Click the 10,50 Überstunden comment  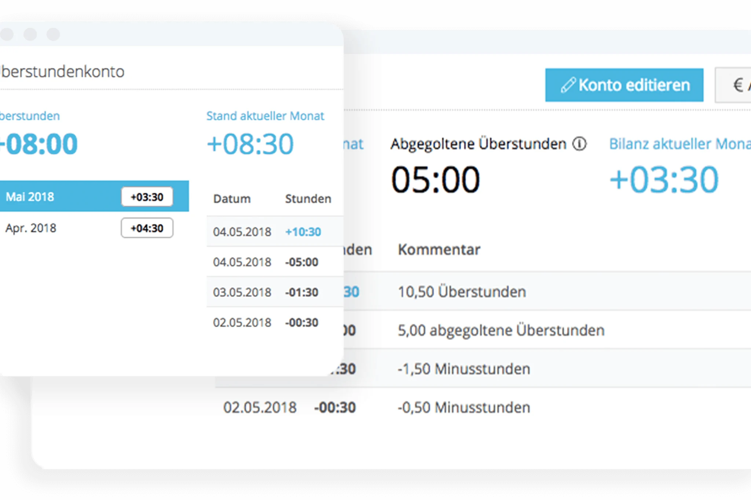462,292
